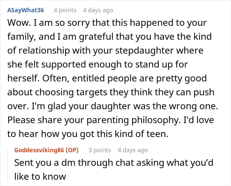Image resolution: width=231 pixels, height=186 pixels.
Task: Open Goddessviking86's user profile
Action: click(39, 150)
